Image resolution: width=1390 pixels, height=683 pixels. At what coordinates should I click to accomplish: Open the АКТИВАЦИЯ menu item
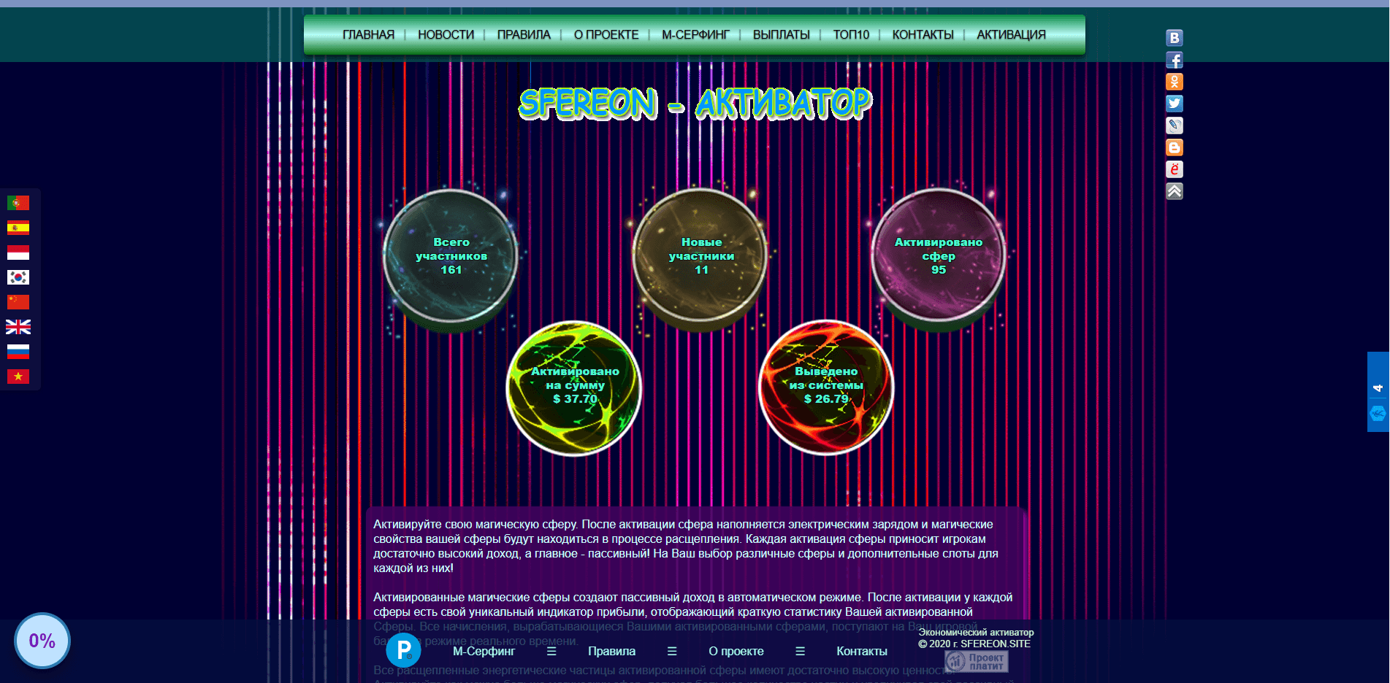1011,35
